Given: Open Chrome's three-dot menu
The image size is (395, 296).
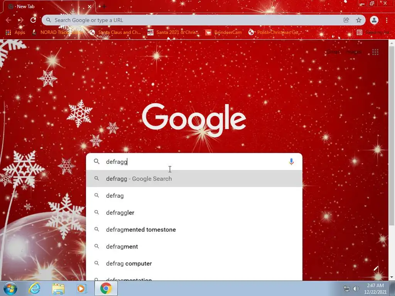Looking at the screenshot, I should 387,20.
